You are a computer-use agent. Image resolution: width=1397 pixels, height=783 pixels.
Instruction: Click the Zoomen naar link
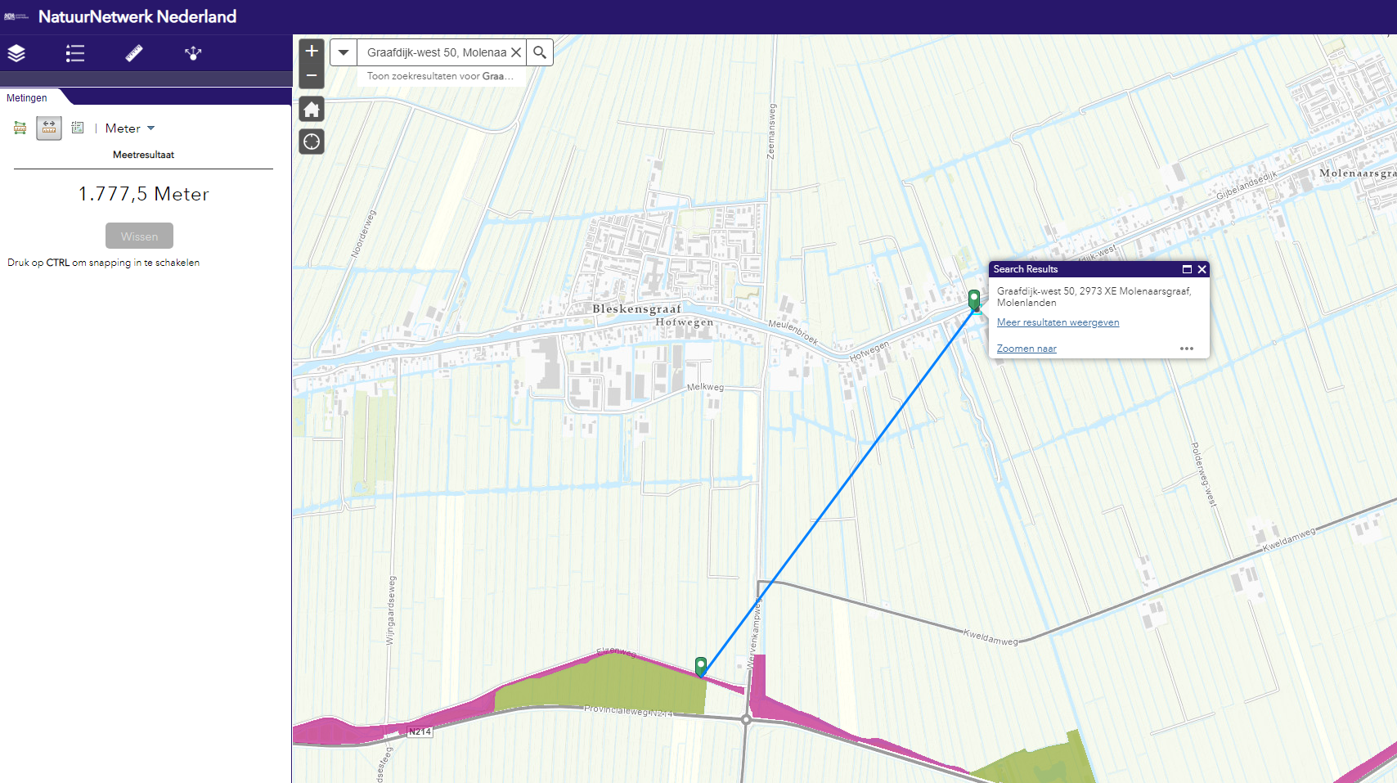coord(1026,349)
